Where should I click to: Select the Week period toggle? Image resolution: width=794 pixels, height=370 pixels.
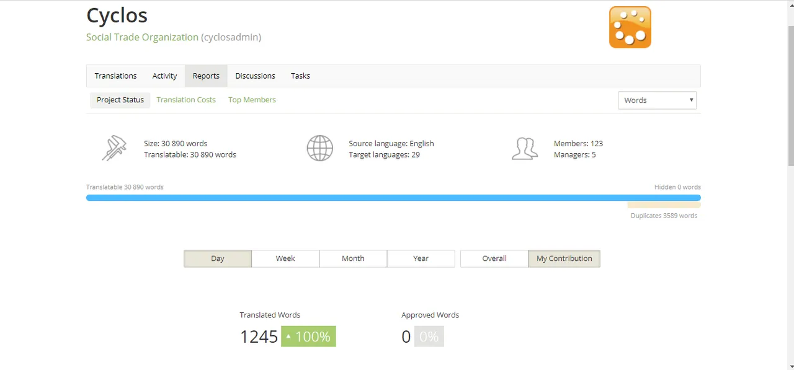(285, 258)
